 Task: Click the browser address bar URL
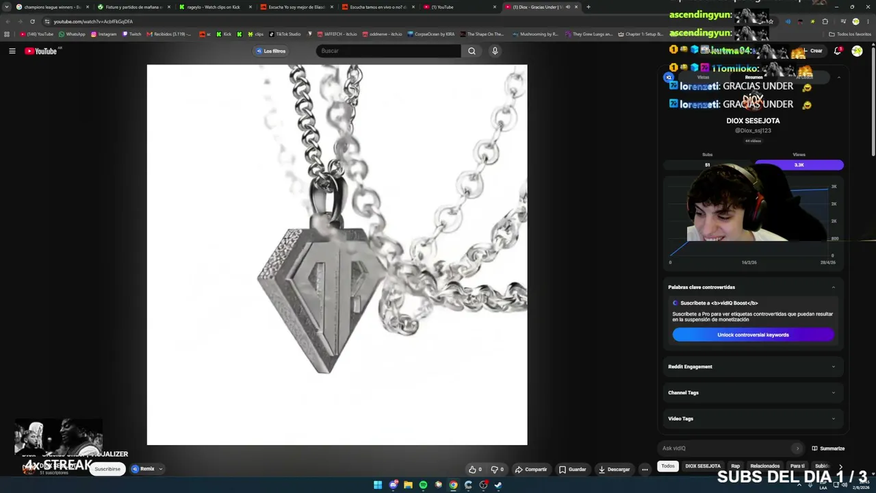93,21
